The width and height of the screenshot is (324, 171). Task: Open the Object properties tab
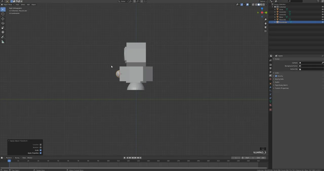(x=270, y=84)
